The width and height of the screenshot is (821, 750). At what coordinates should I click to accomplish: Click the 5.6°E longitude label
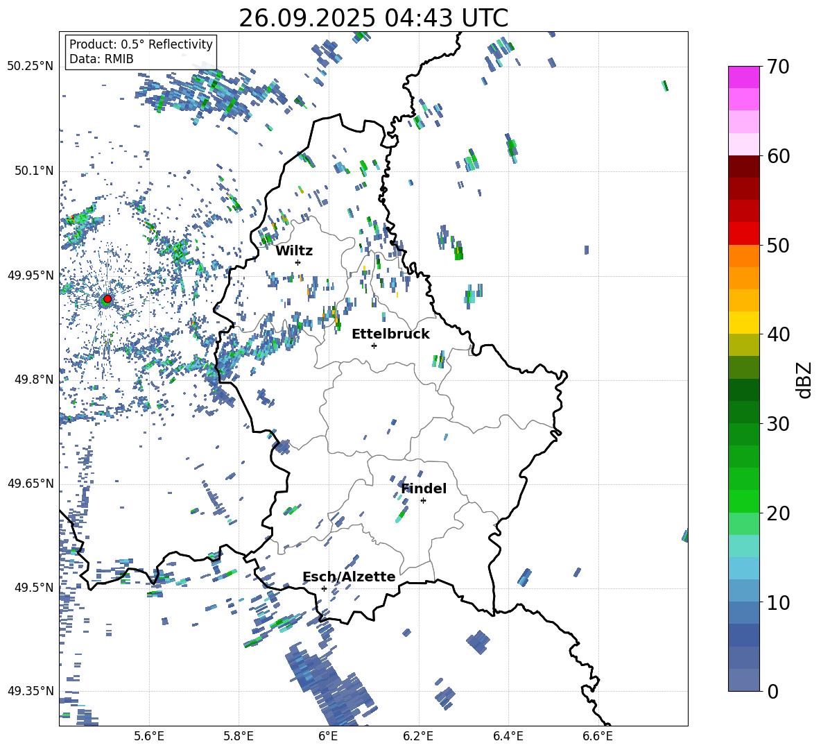(149, 736)
